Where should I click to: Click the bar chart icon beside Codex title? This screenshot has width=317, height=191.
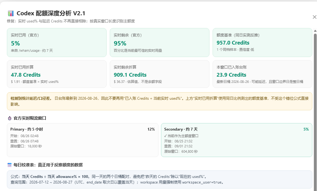[x=11, y=13]
